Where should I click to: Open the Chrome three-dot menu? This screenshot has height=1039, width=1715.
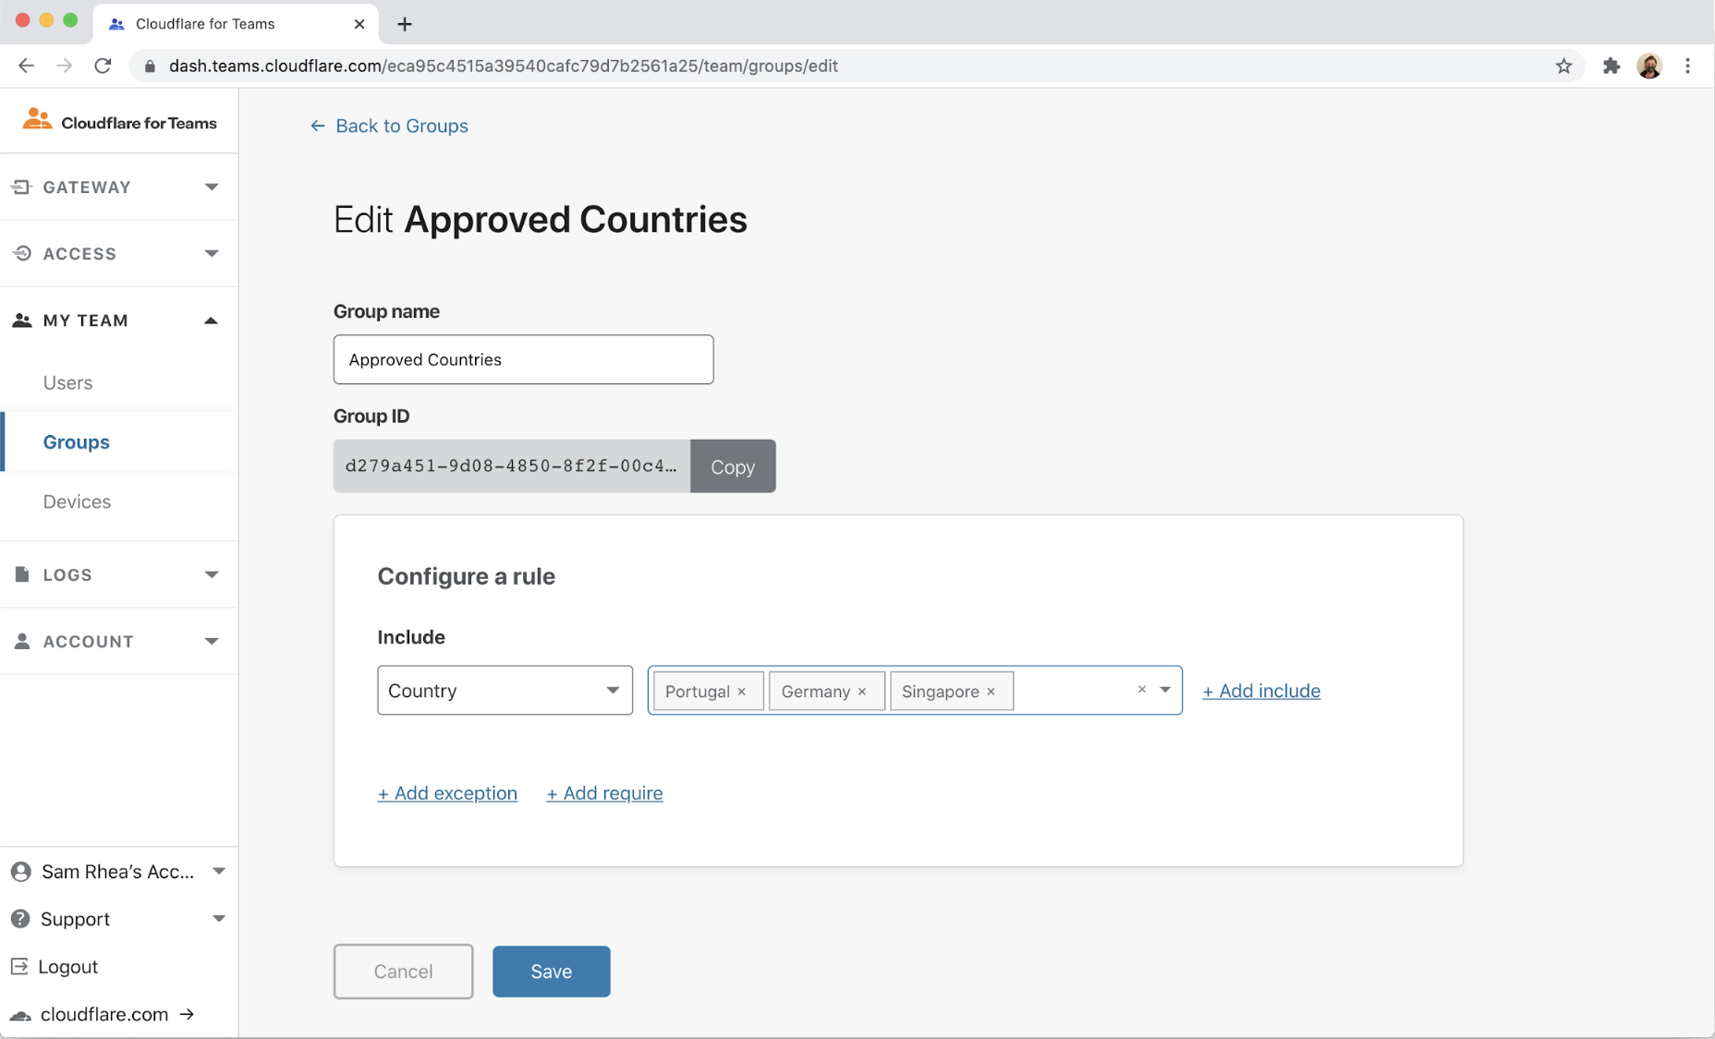pos(1687,66)
